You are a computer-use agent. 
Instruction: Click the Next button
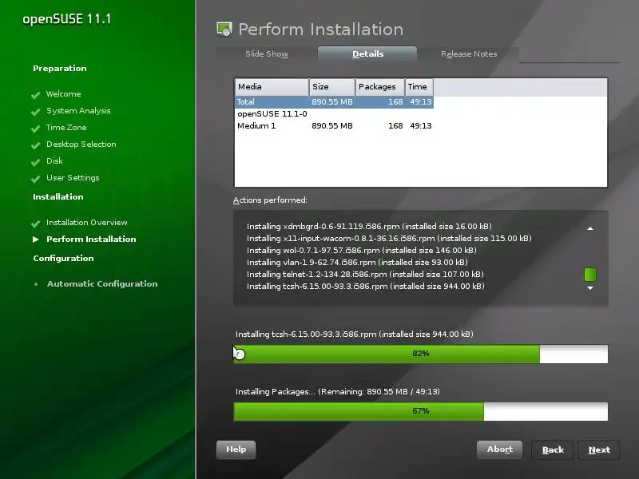click(x=599, y=450)
